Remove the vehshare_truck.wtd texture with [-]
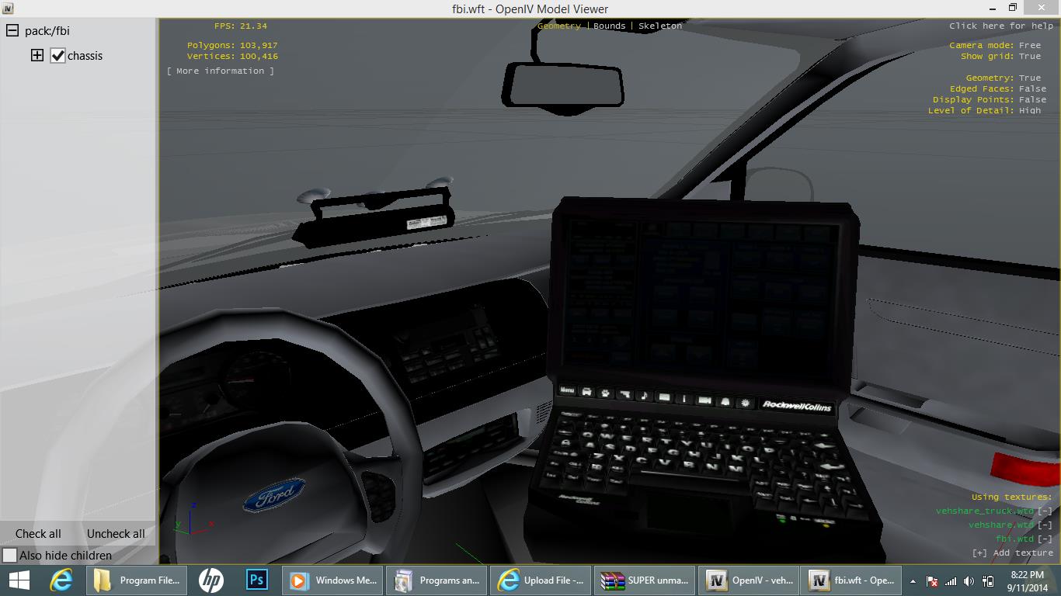Image resolution: width=1061 pixels, height=596 pixels. (x=1045, y=511)
